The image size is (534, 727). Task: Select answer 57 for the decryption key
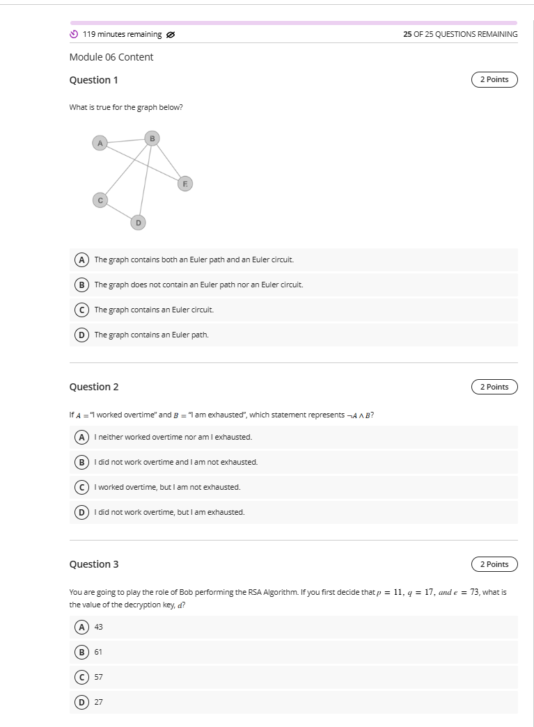(81, 677)
